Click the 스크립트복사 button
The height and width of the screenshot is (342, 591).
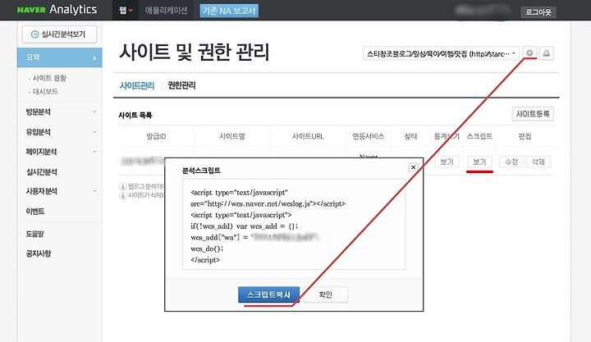pyautogui.click(x=268, y=294)
